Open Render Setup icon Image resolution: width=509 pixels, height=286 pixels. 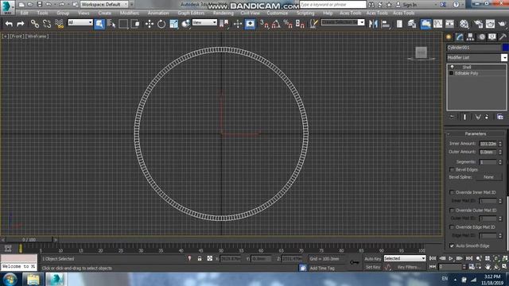coord(478,24)
